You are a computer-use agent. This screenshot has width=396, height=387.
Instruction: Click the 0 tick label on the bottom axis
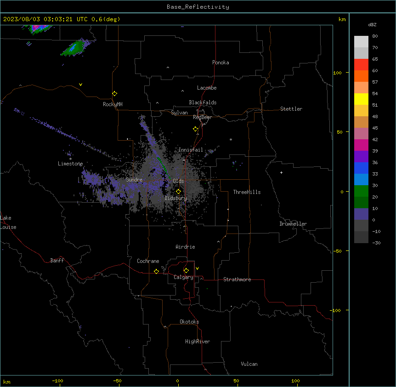click(177, 381)
